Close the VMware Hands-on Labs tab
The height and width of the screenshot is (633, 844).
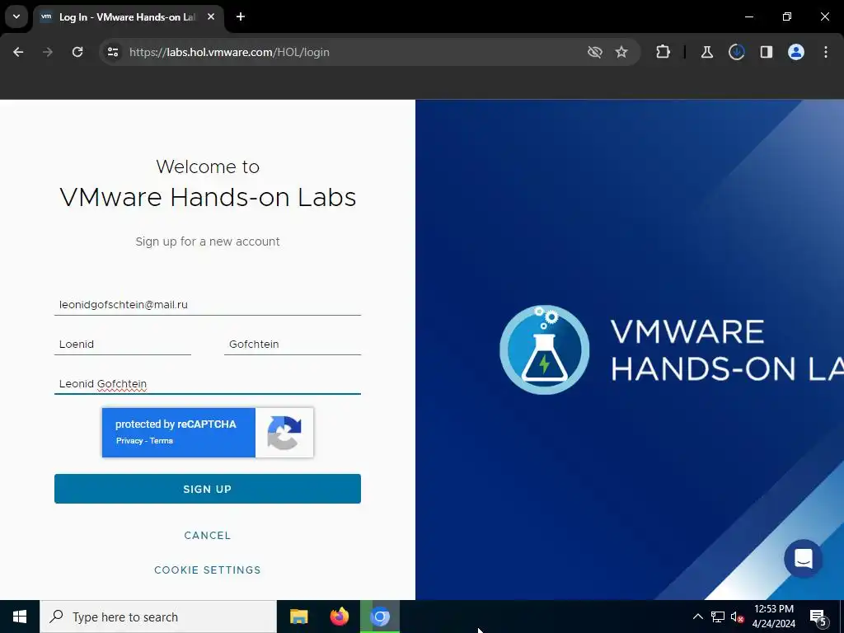click(x=211, y=16)
